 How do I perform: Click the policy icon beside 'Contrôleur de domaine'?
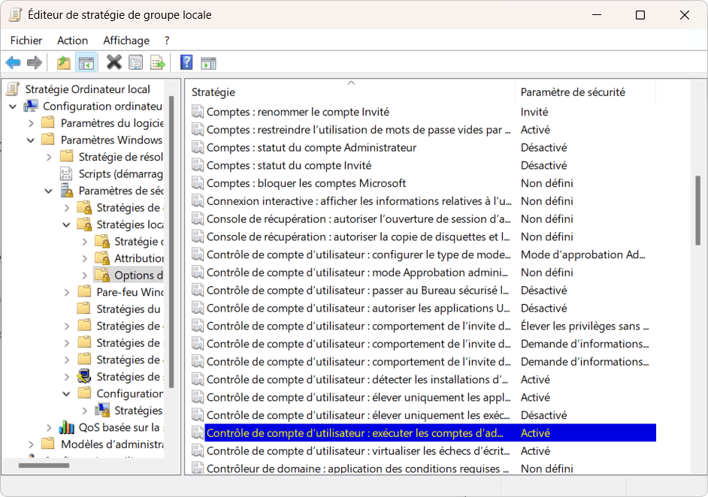(x=198, y=468)
